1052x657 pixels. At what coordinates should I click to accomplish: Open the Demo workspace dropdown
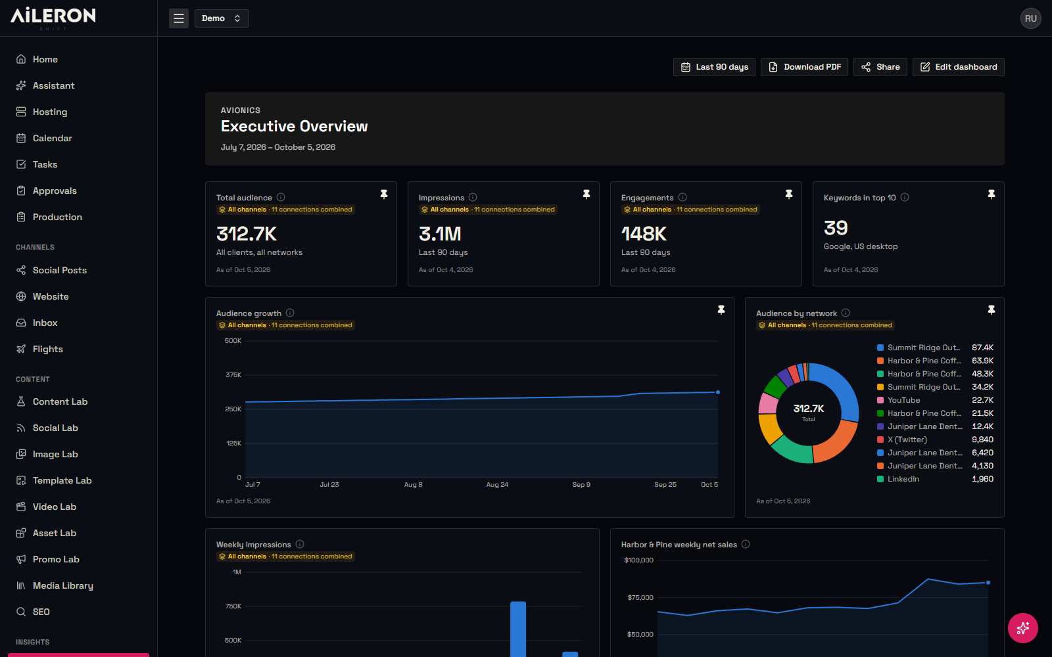[x=222, y=18]
